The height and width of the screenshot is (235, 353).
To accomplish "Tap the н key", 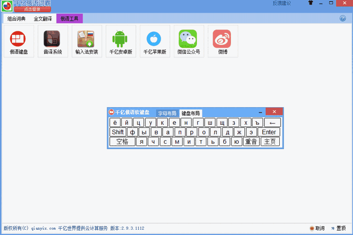I will tap(186, 123).
